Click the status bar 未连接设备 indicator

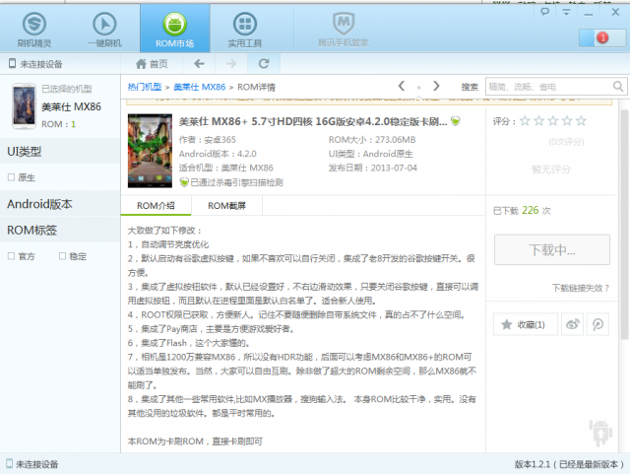[32, 464]
